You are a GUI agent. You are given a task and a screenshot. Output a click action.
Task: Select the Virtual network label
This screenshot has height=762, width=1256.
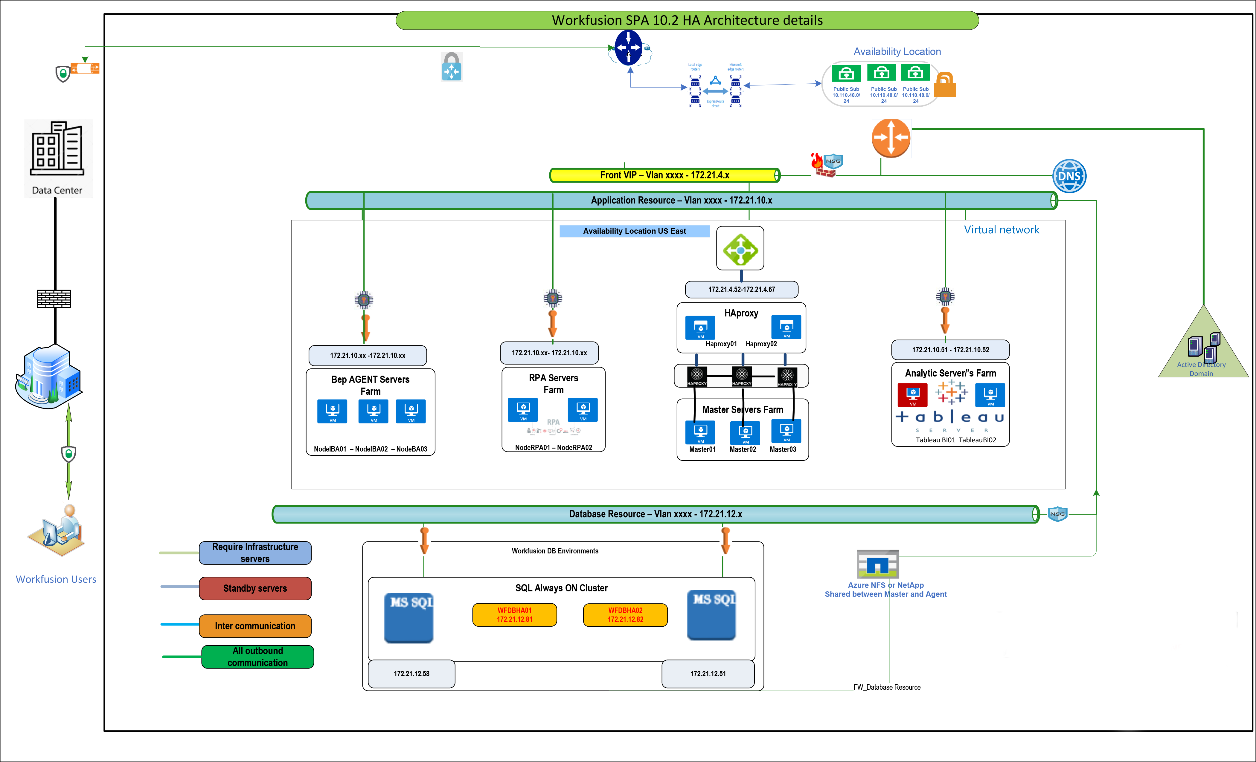[x=1001, y=230]
